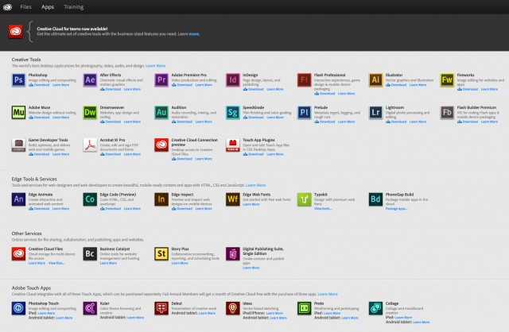The image size is (509, 332).
Task: Open the Kuler app icon
Action: (x=91, y=310)
